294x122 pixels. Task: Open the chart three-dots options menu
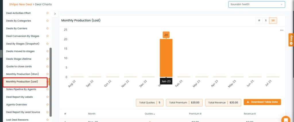click(x=282, y=30)
